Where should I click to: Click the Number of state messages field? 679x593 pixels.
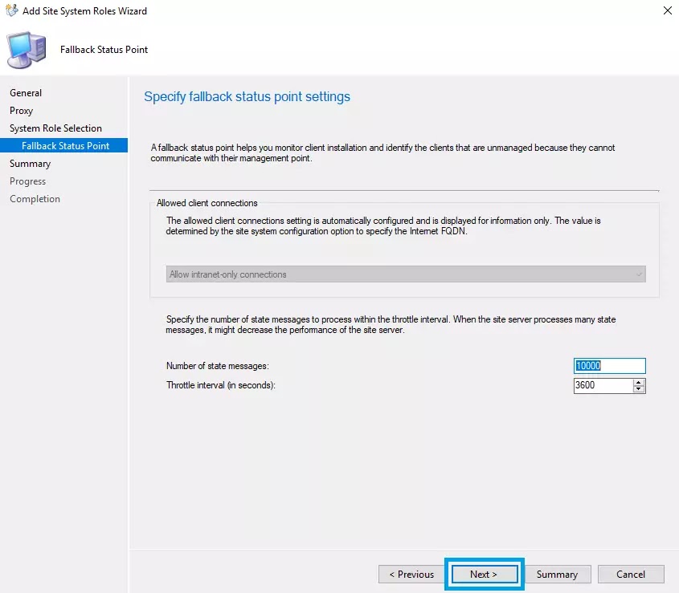[609, 366]
